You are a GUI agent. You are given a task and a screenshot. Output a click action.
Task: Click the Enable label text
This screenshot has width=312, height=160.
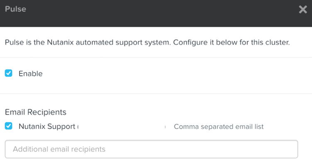pos(31,74)
